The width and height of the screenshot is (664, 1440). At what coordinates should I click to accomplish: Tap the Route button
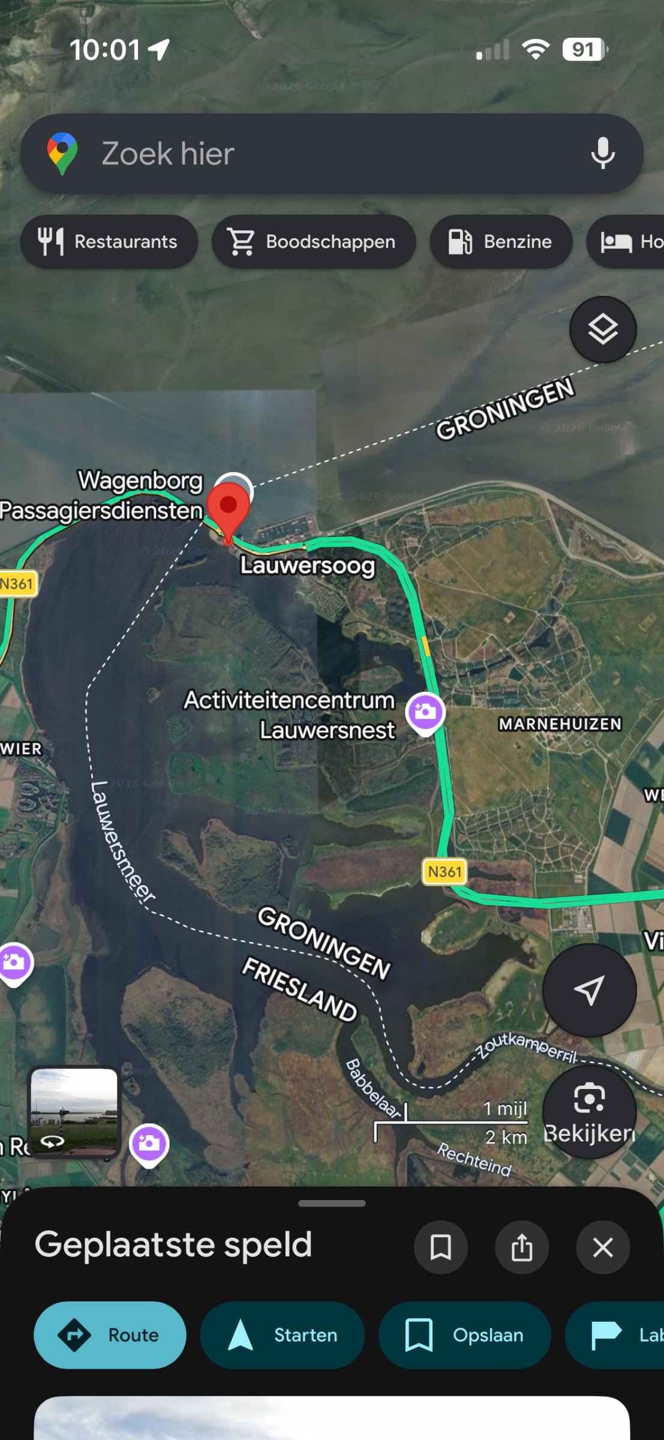click(110, 1335)
